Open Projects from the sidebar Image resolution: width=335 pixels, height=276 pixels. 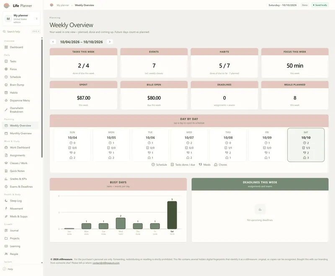tap(21, 239)
